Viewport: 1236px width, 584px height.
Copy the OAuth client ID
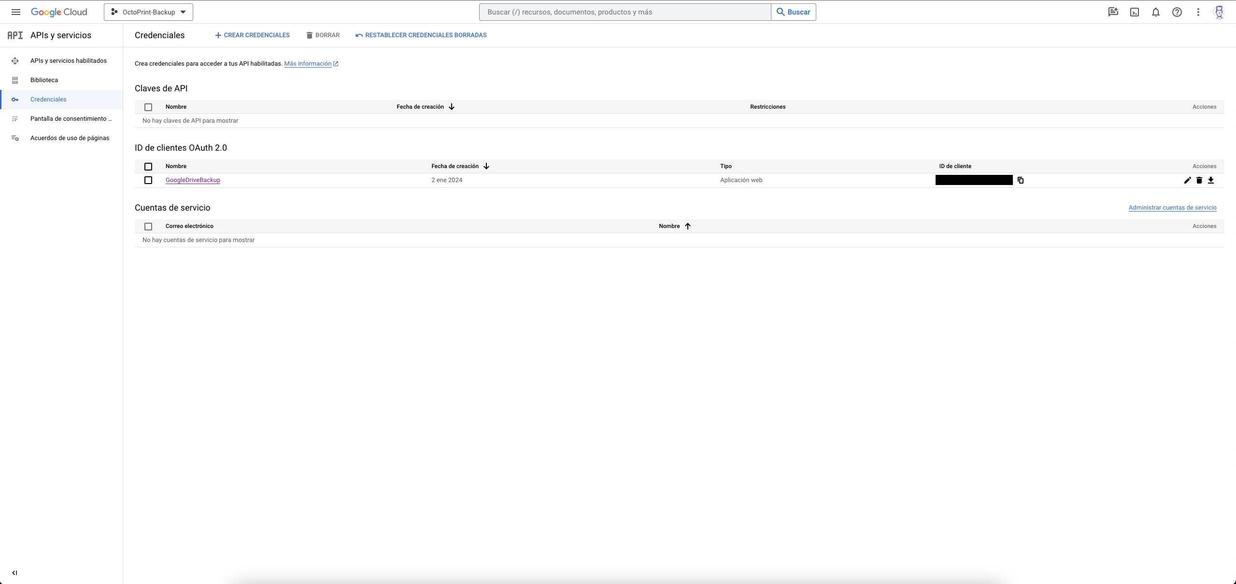point(1021,180)
